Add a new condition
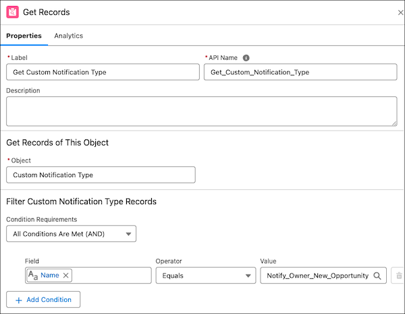 43,300
